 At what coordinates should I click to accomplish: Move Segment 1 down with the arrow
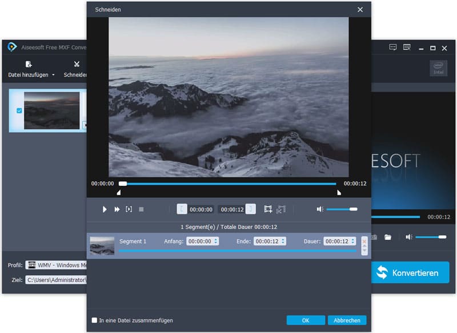pyautogui.click(x=364, y=251)
